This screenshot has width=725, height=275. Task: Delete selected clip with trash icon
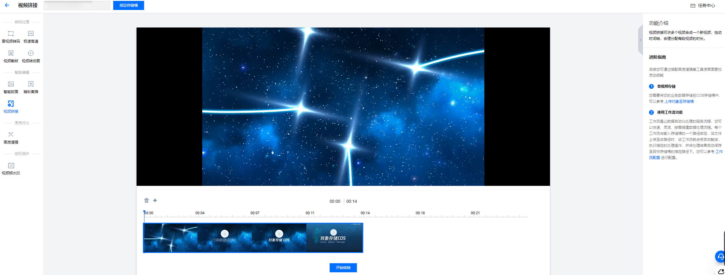[x=147, y=200]
